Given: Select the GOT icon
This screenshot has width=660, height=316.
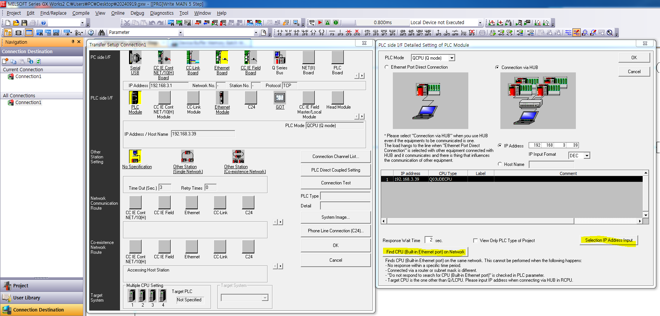Looking at the screenshot, I should pos(280,98).
